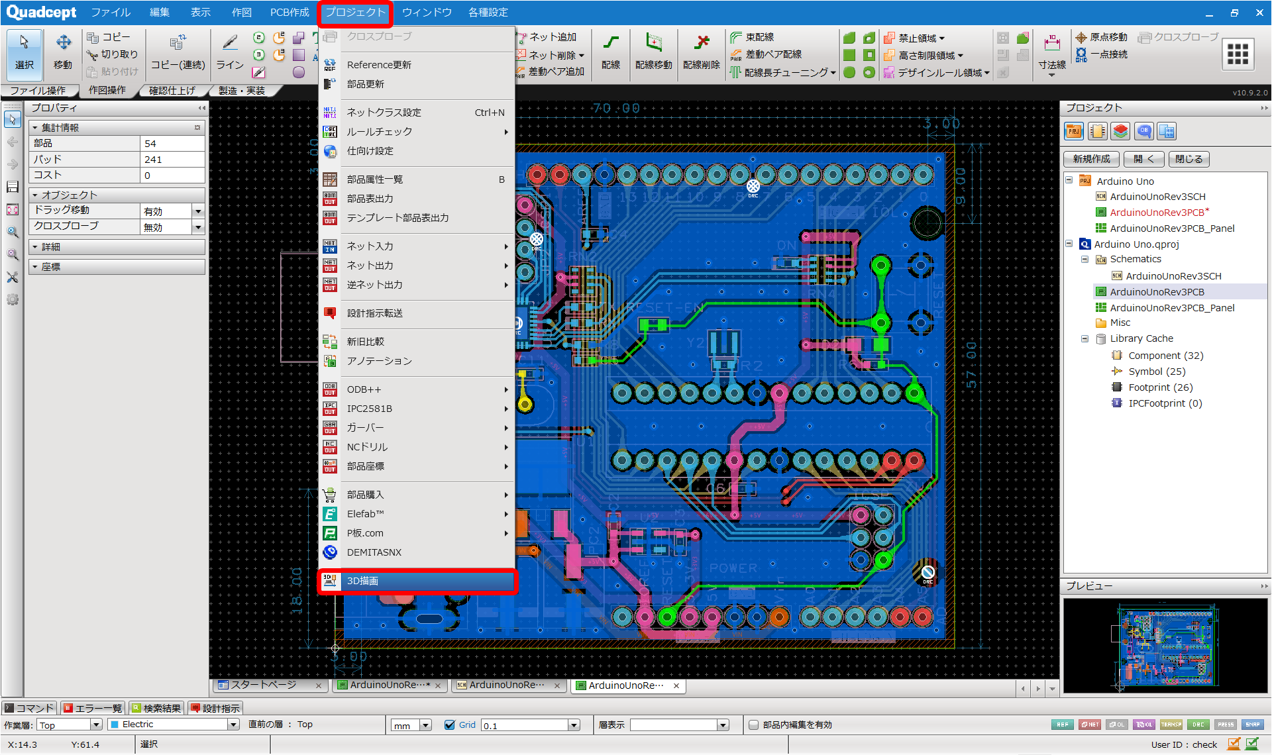This screenshot has width=1272, height=755.
Task: Click the Electric layer color swatch
Action: point(115,725)
